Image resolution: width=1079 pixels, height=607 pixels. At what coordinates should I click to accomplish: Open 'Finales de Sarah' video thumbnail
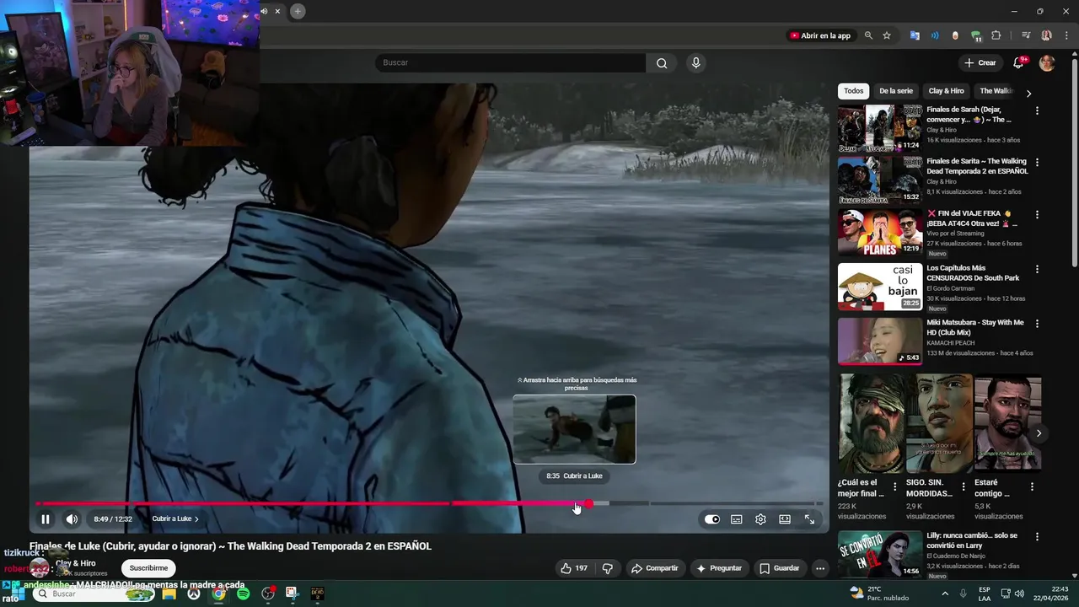click(880, 128)
